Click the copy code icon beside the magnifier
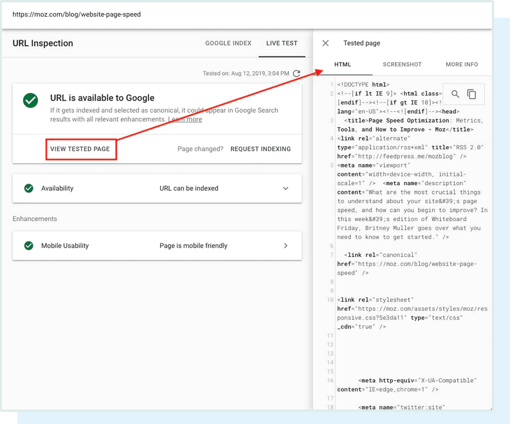Screen dimensions: 510x424 [x=471, y=94]
